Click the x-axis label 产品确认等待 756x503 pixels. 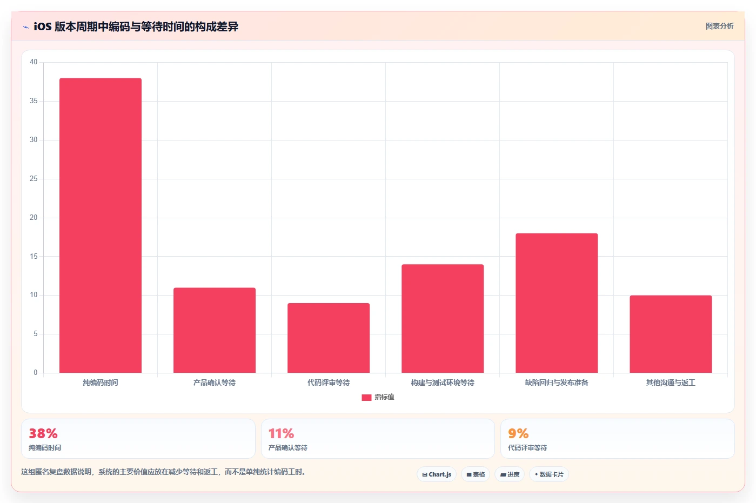click(x=215, y=383)
